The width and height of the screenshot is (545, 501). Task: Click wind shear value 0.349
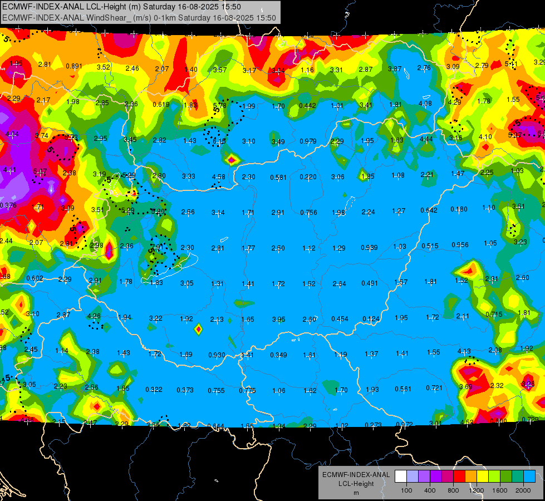click(x=279, y=355)
